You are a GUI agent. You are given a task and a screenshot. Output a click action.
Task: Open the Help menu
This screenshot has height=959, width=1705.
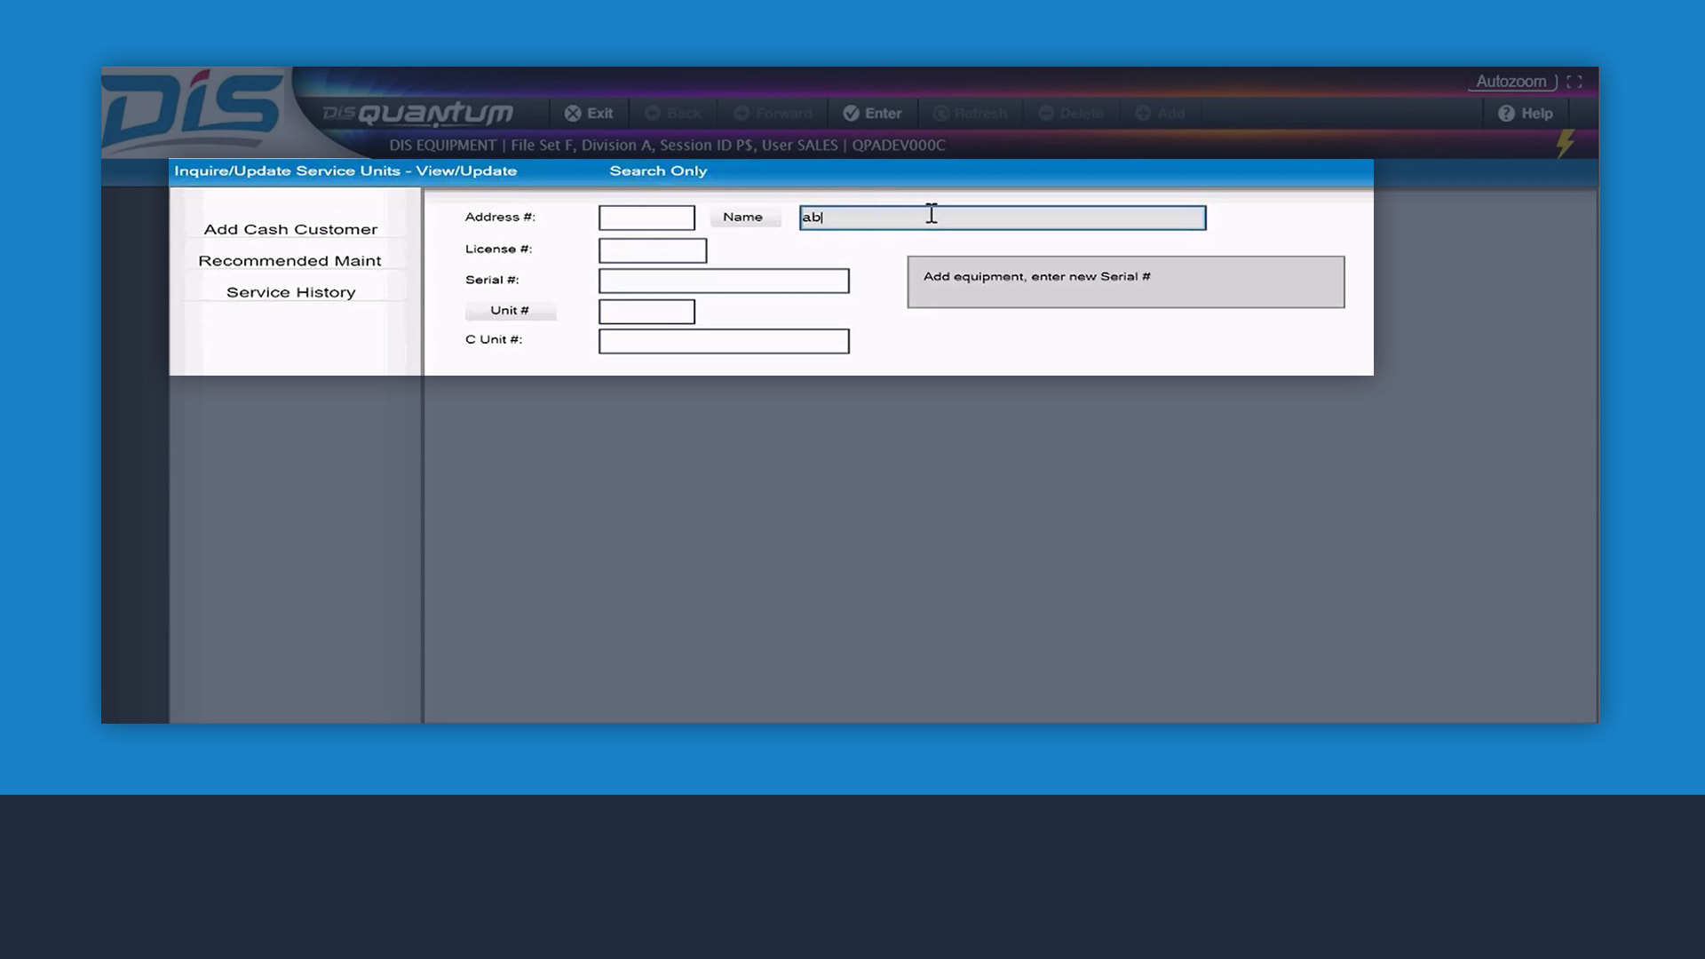pos(1526,113)
